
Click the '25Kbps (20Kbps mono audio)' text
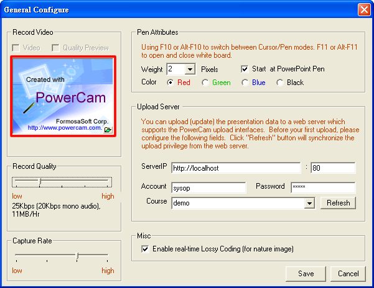56,206
